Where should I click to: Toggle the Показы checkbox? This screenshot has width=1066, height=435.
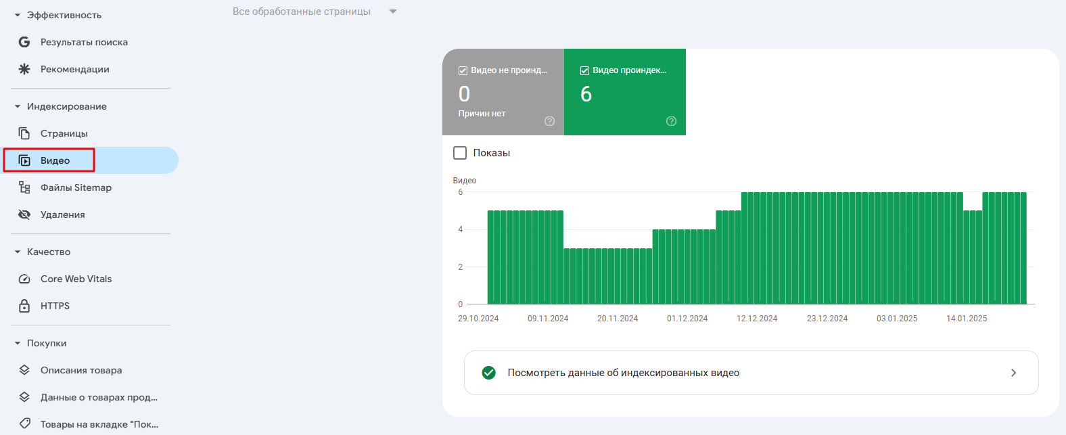tap(460, 153)
